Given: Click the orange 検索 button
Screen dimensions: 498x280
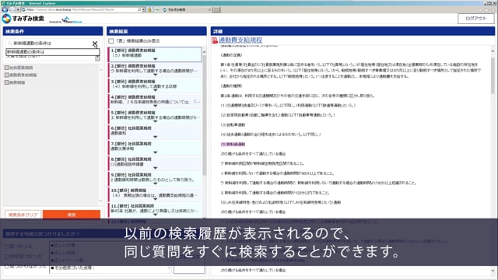Looking at the screenshot, I should click(72, 215).
